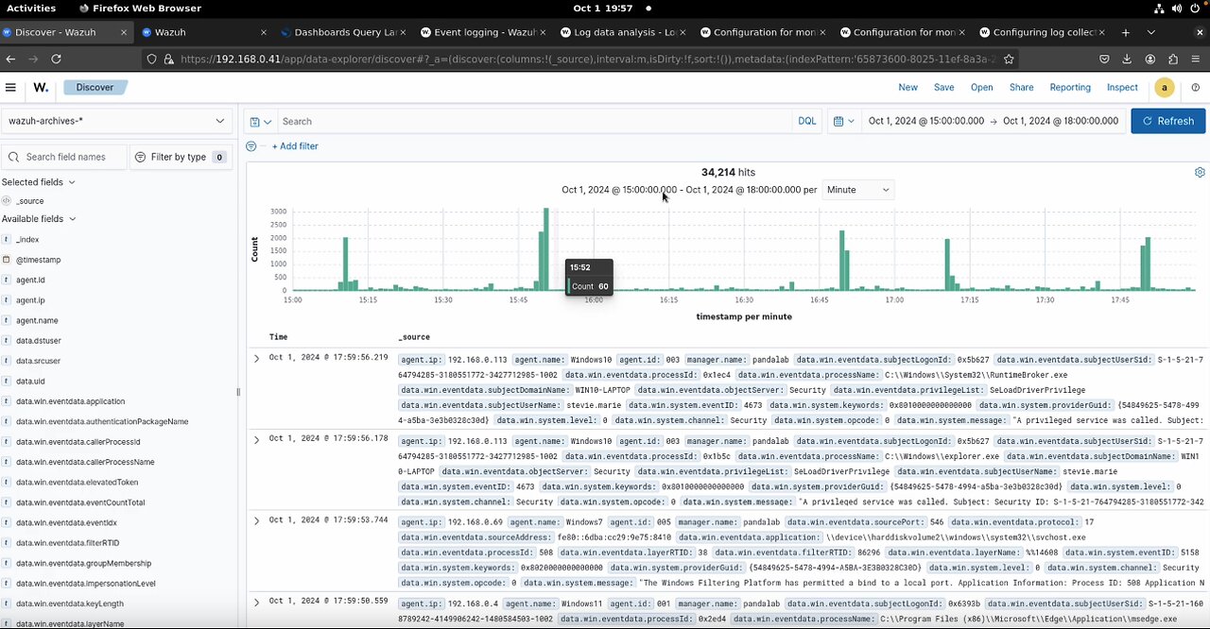Screen dimensions: 1210x629
Task: Click the tallest histogram bar near 15:45
Action: (546, 249)
